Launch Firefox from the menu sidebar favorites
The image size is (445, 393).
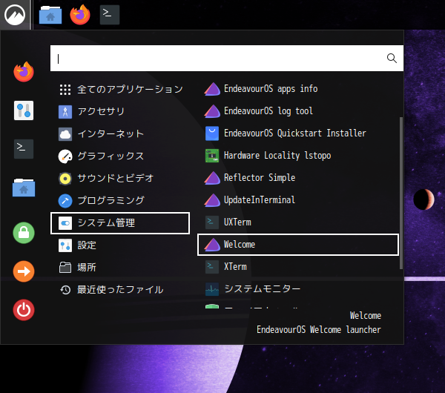coord(24,72)
